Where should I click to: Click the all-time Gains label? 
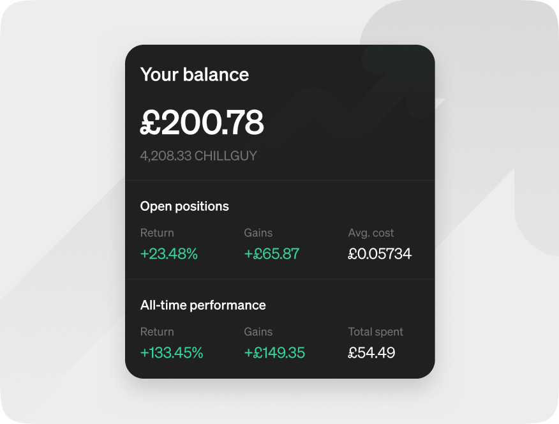point(258,332)
